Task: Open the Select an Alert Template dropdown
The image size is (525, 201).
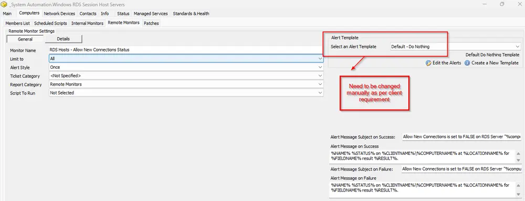Action: click(455, 47)
